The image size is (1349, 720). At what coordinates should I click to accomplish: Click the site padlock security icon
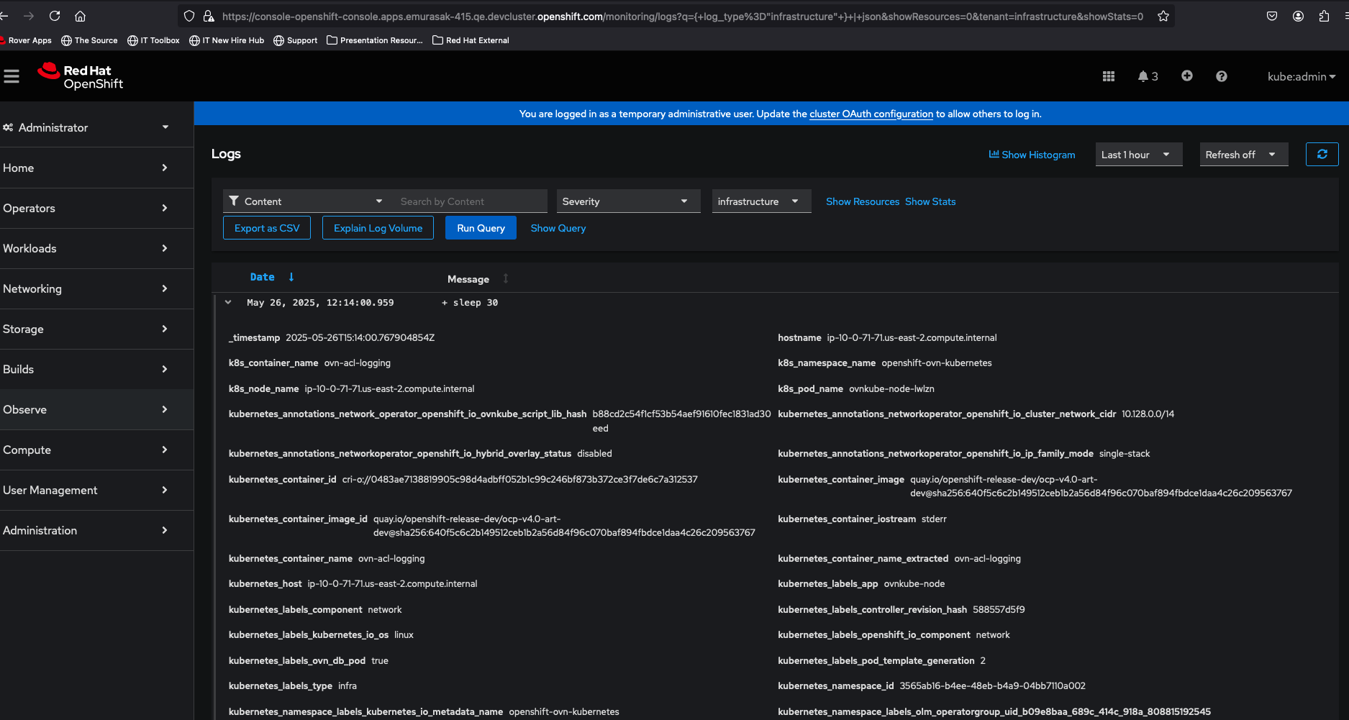(x=209, y=16)
